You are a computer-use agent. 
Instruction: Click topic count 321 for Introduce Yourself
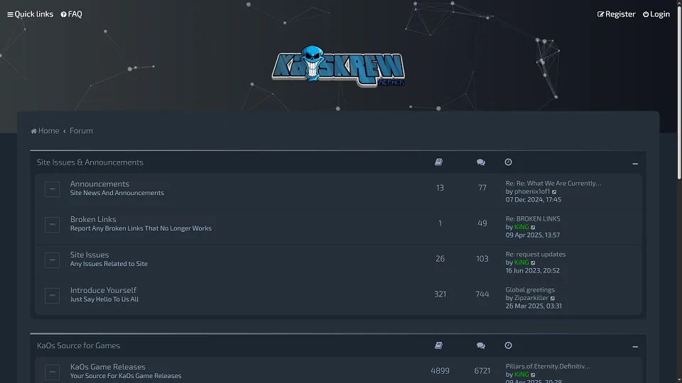(x=440, y=294)
